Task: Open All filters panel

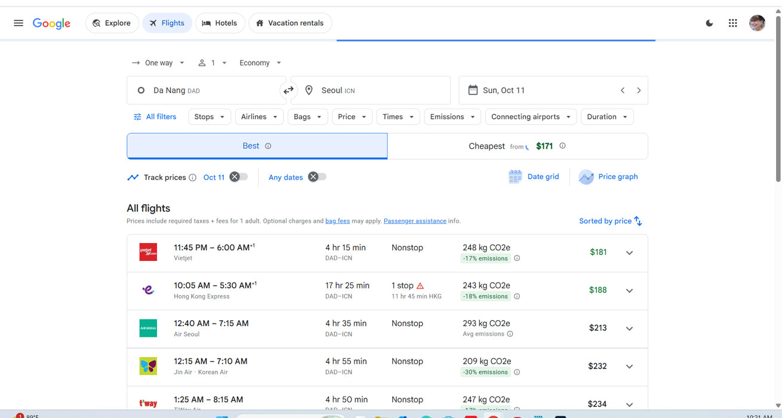Action: coord(155,116)
